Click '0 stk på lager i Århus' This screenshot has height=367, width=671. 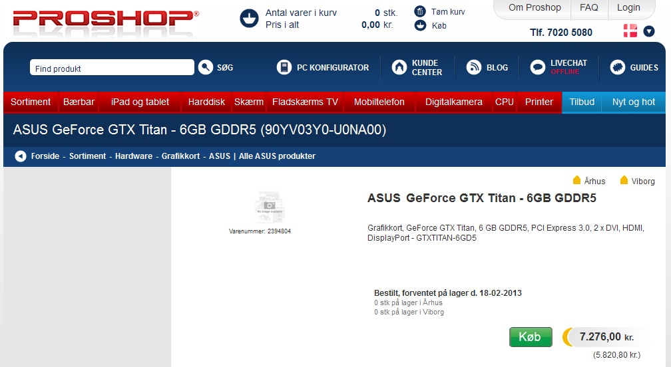(x=408, y=303)
